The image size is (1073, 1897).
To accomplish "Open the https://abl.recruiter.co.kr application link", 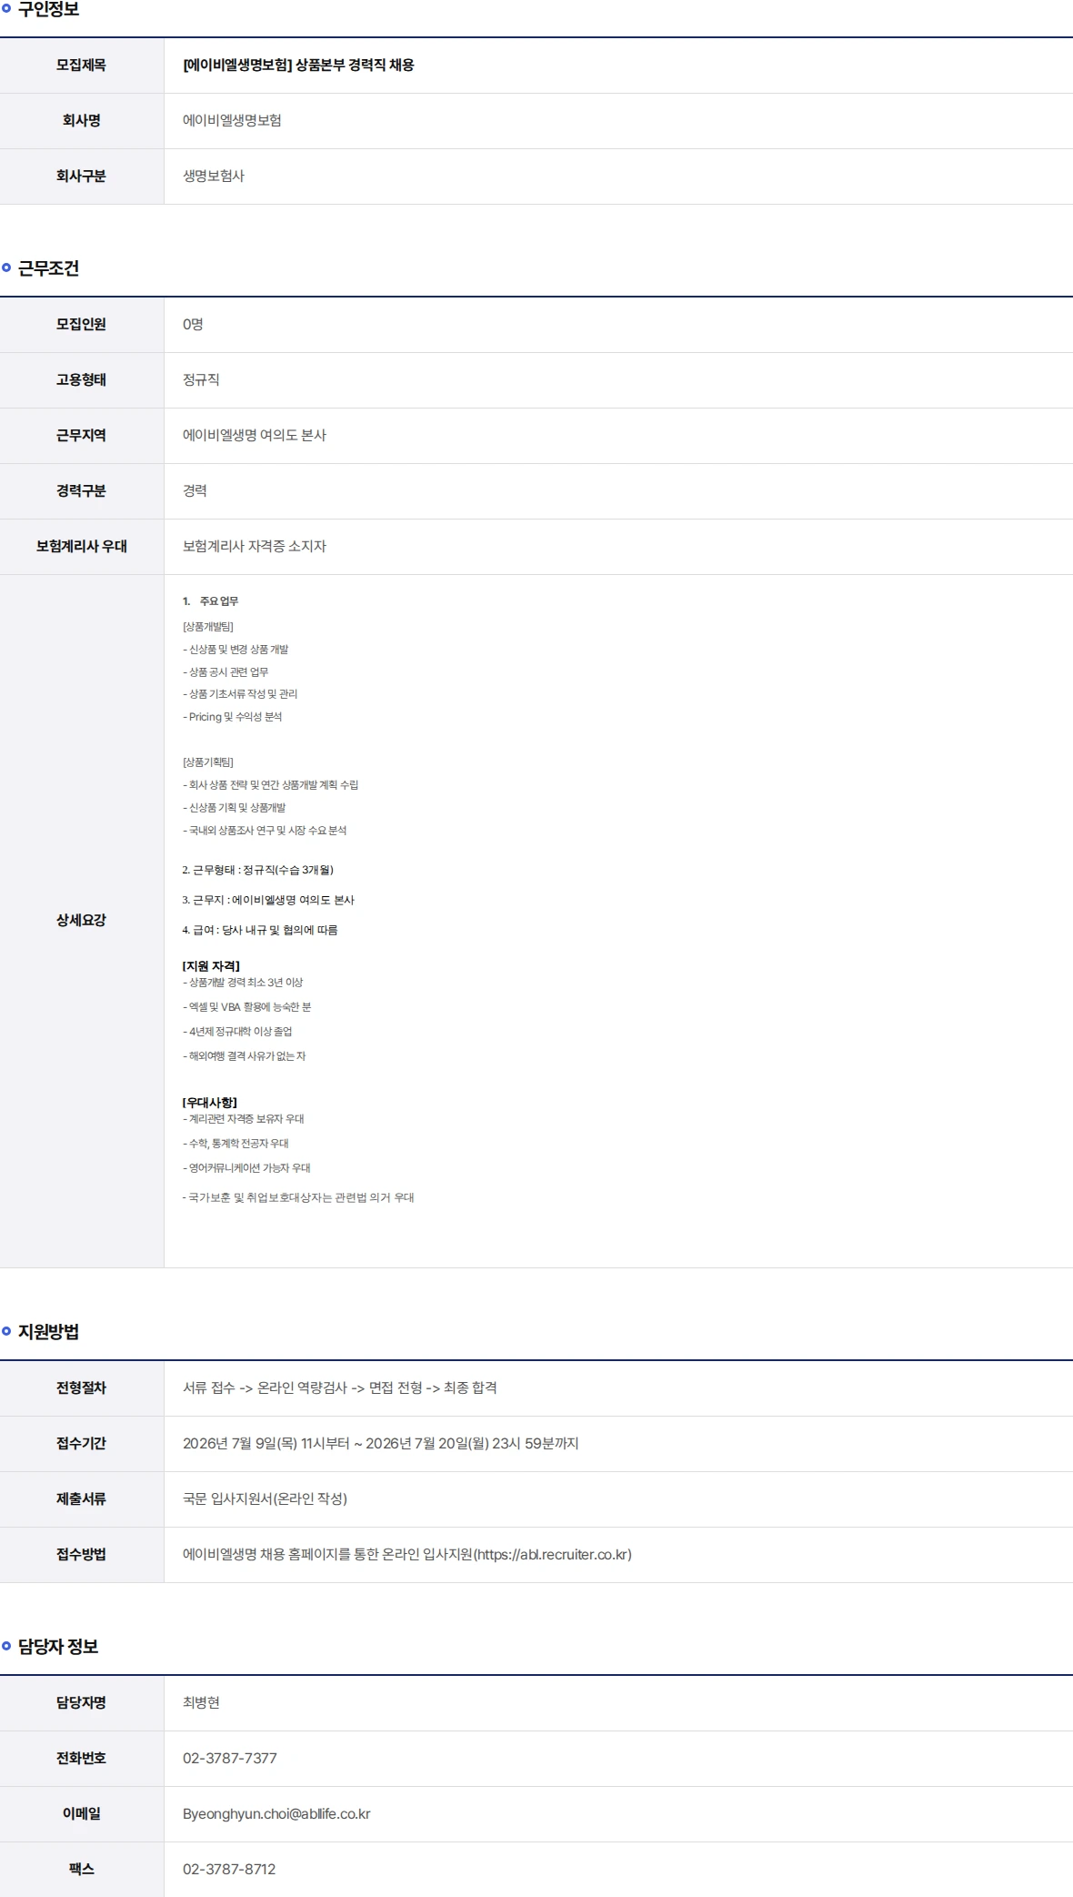I will pyautogui.click(x=552, y=1555).
